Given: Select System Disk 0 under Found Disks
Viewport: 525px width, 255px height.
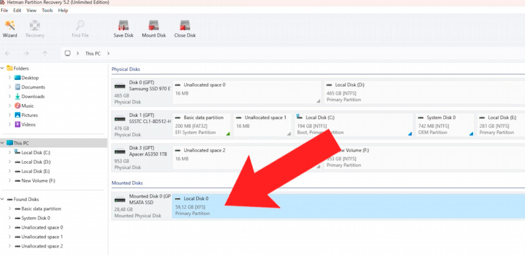Looking at the screenshot, I should click(x=35, y=218).
